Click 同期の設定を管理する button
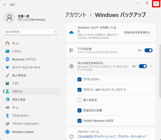Screen dimensions: 161x140 (137, 33)
